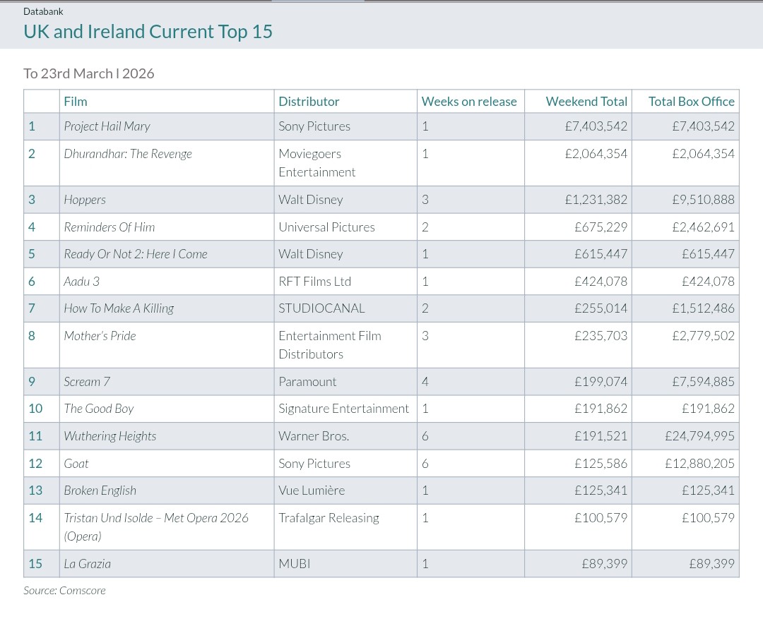763x626 pixels.
Task: Click the film title 'Goat'
Action: tap(76, 463)
